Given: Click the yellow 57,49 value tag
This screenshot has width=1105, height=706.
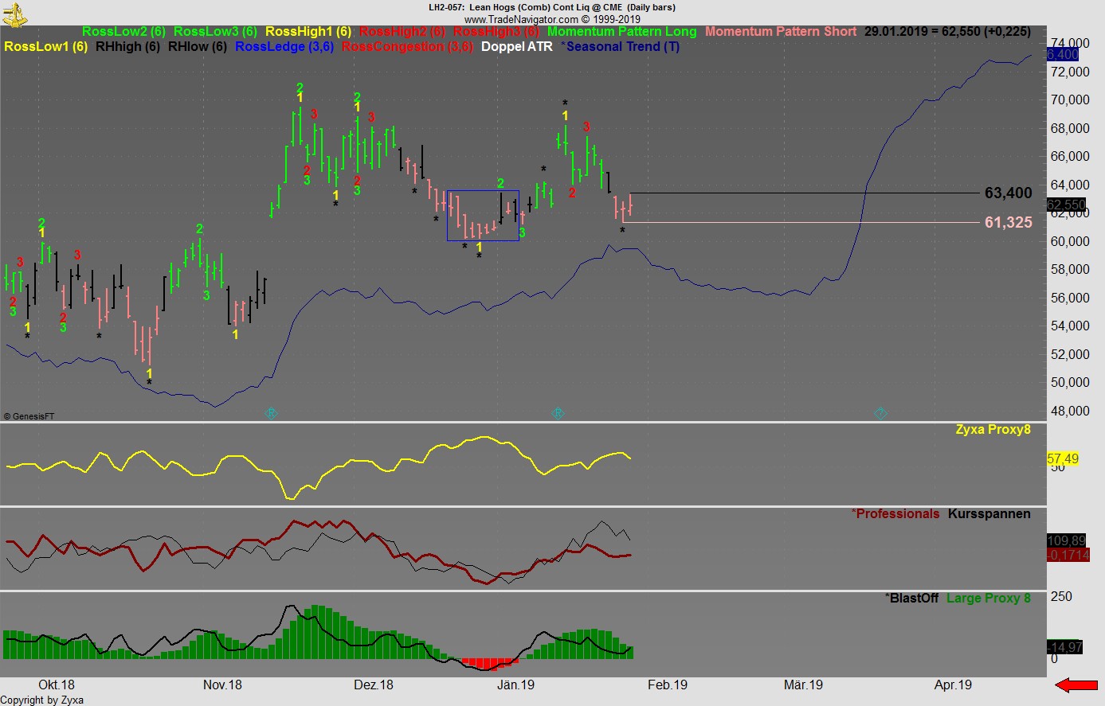Looking at the screenshot, I should pos(1063,459).
